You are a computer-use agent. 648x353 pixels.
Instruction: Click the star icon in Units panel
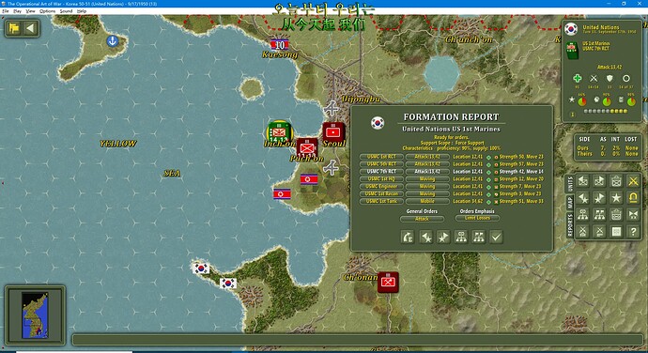pyautogui.click(x=616, y=198)
